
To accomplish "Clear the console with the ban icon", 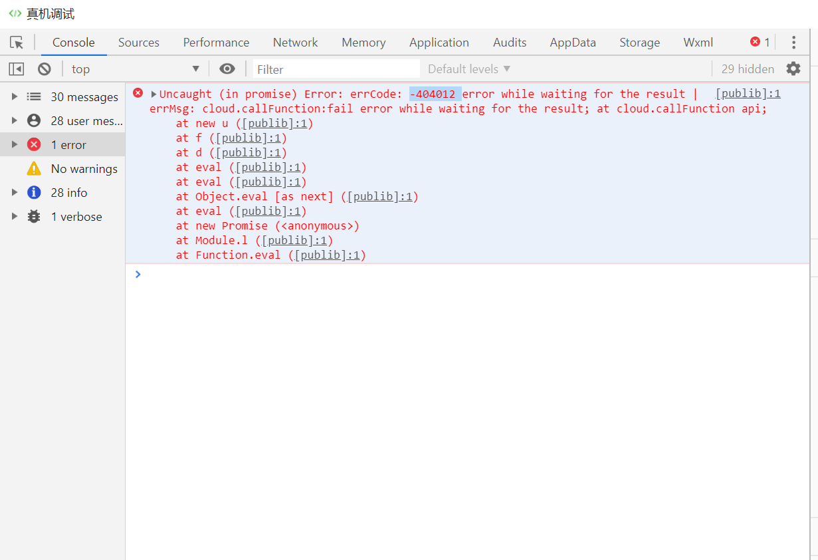I will click(x=45, y=69).
